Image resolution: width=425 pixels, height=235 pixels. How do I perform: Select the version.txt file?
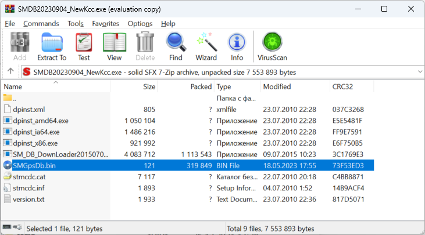tap(28, 199)
